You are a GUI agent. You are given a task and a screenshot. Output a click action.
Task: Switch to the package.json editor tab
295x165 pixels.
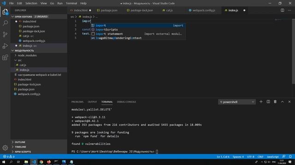pyautogui.click(x=109, y=10)
